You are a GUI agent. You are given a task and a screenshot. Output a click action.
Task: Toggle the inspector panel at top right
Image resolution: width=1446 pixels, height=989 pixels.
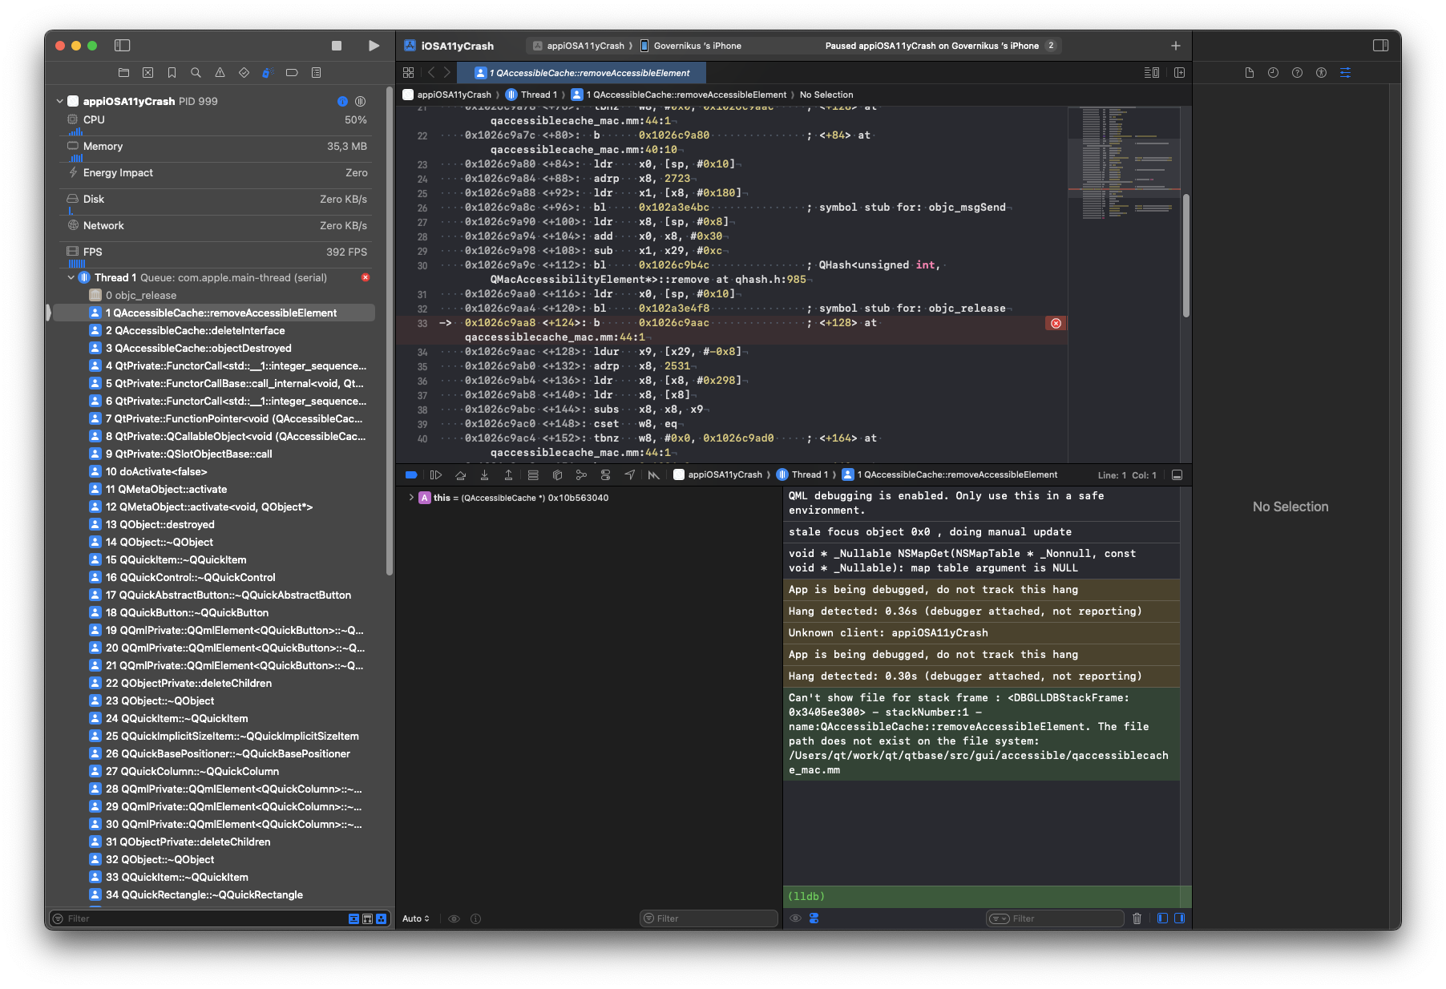coord(1380,46)
